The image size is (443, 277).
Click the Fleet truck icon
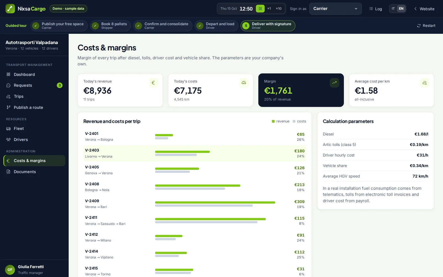click(8, 129)
